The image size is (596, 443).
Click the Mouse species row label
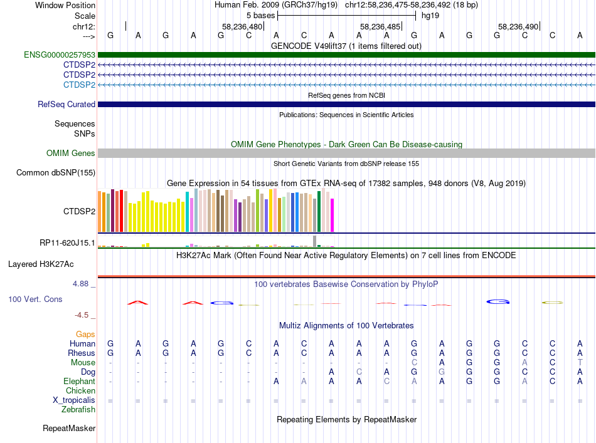83,363
